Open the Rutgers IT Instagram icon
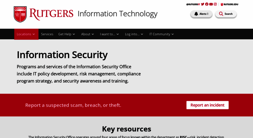The width and height of the screenshot is (253, 138). click(215, 4)
